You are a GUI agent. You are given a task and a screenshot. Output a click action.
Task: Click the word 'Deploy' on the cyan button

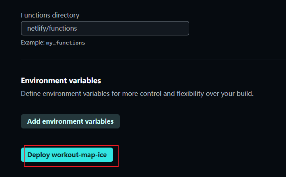click(38, 155)
